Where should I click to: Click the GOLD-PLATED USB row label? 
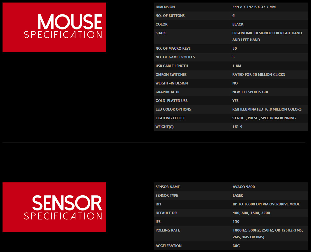pos(171,101)
